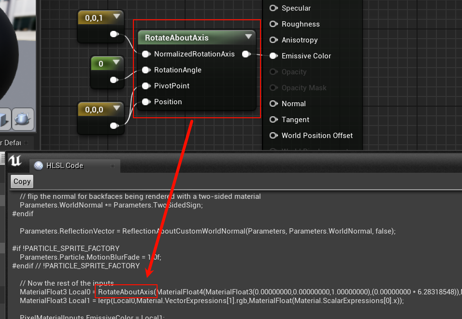Screen dimensions: 462x319
Task: Click the Position input pin
Action: click(x=146, y=102)
